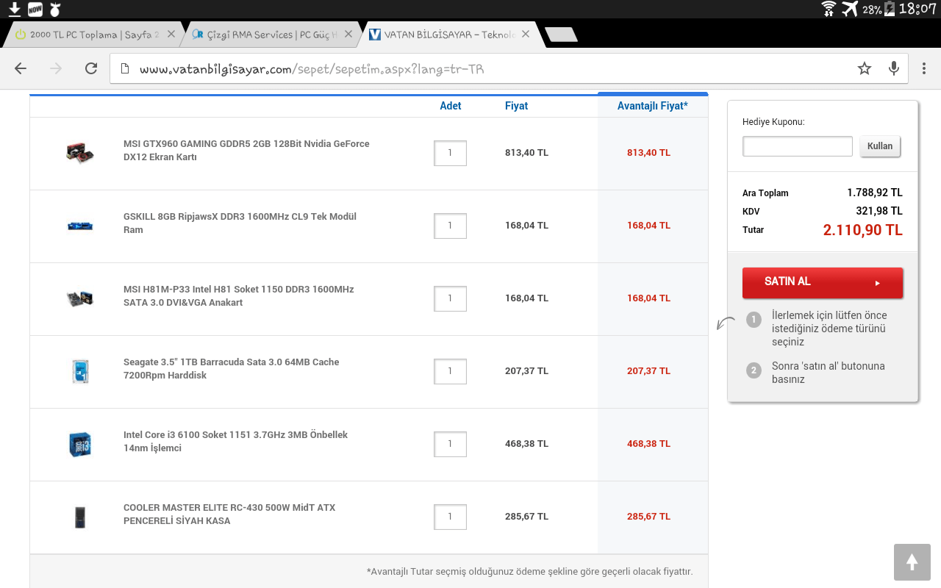Click the 2.110,90 TL total amount

(x=863, y=229)
